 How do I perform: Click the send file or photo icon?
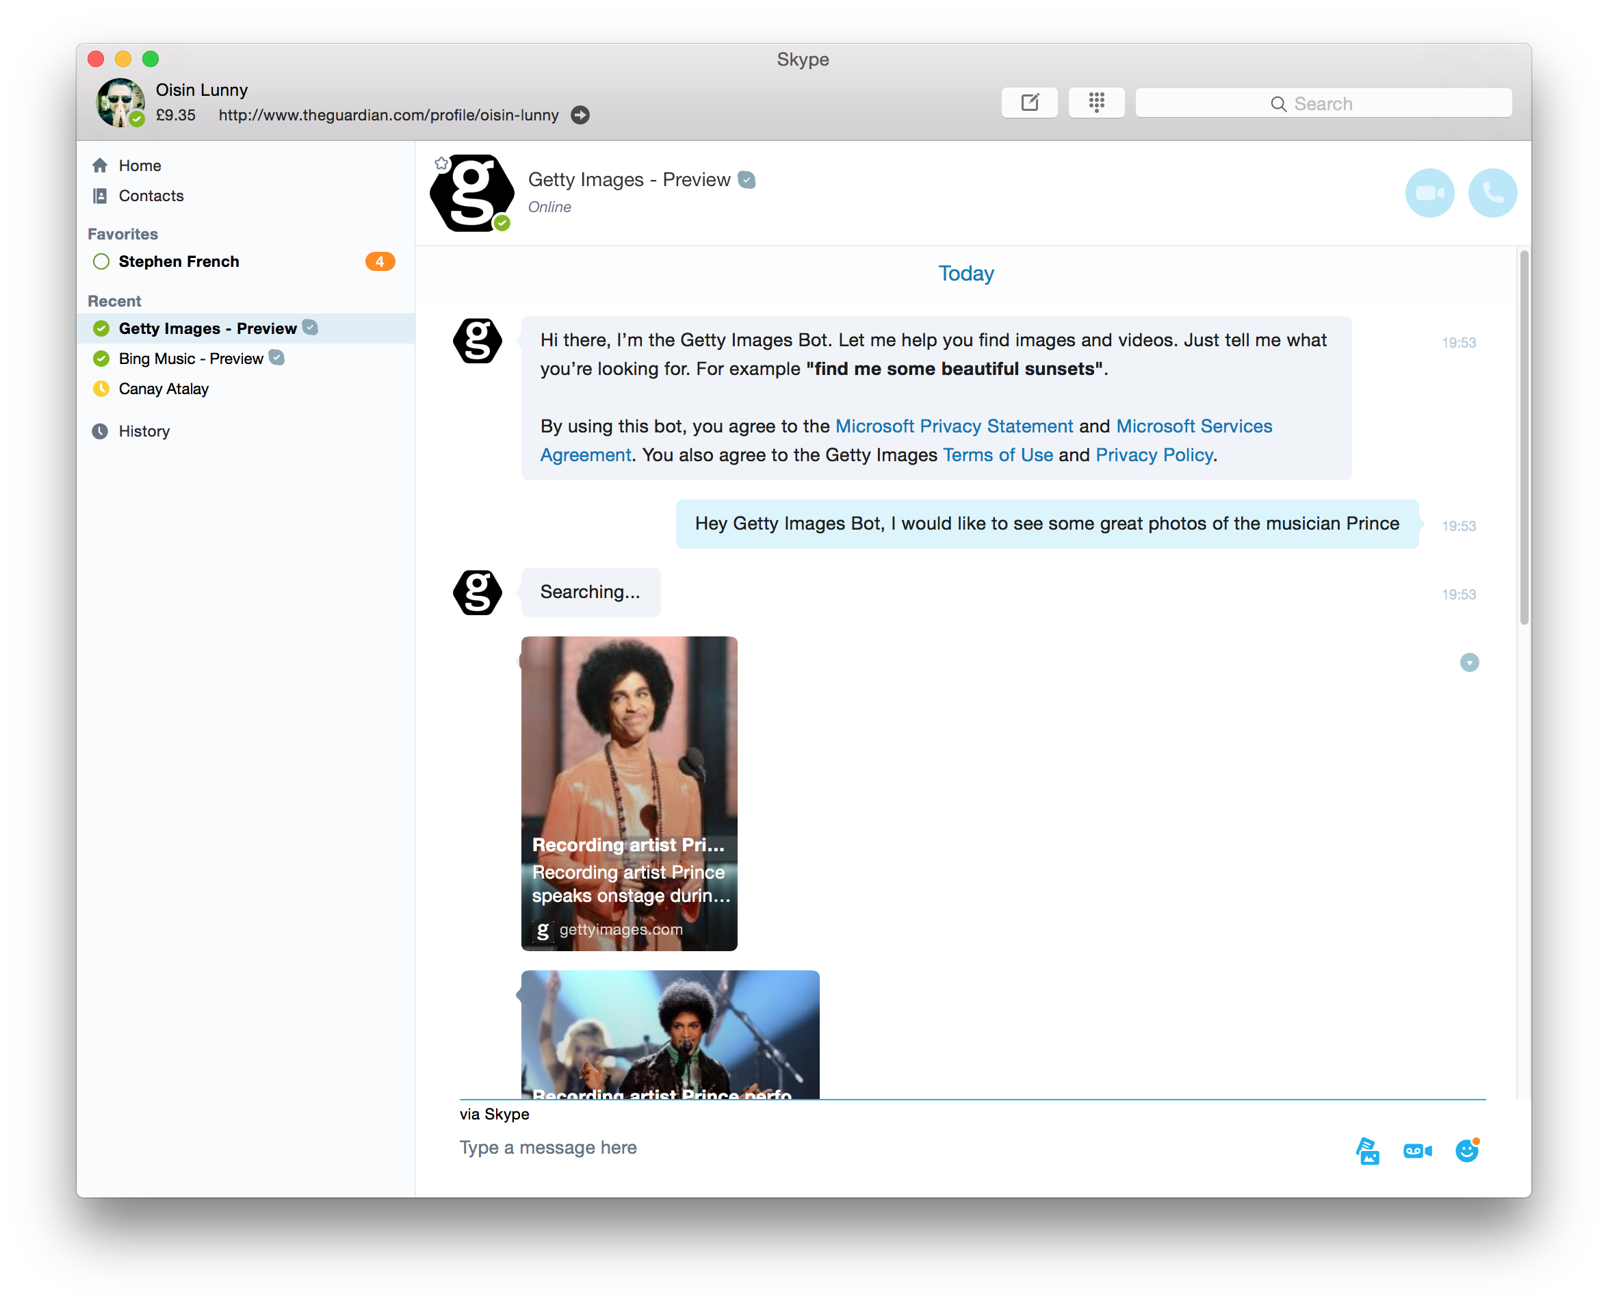(x=1367, y=1150)
